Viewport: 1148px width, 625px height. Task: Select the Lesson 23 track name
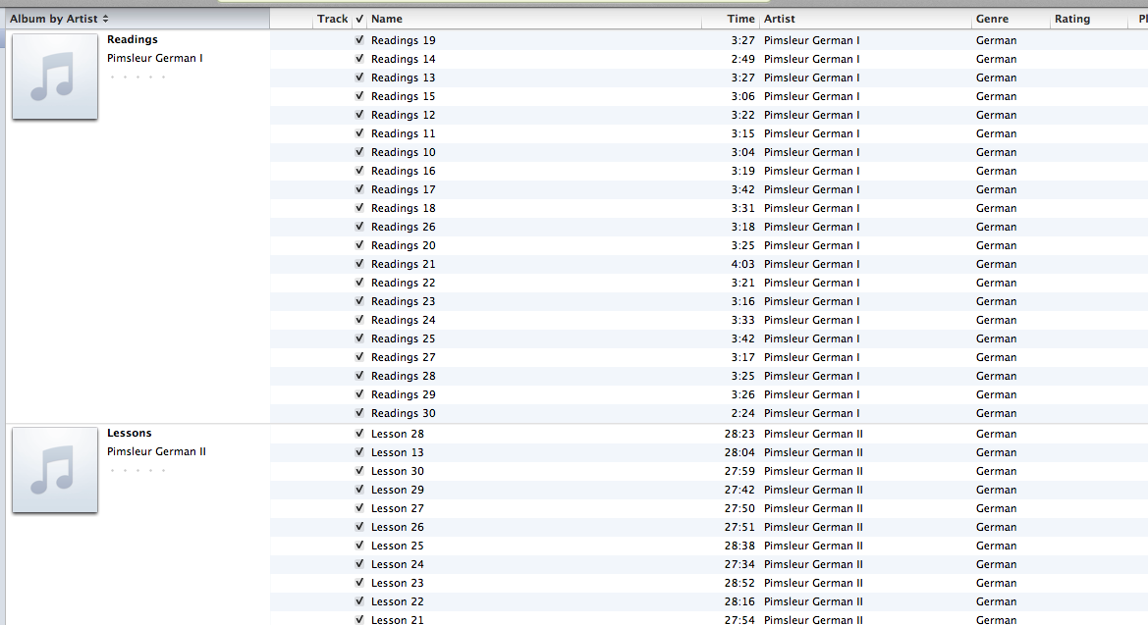point(397,583)
